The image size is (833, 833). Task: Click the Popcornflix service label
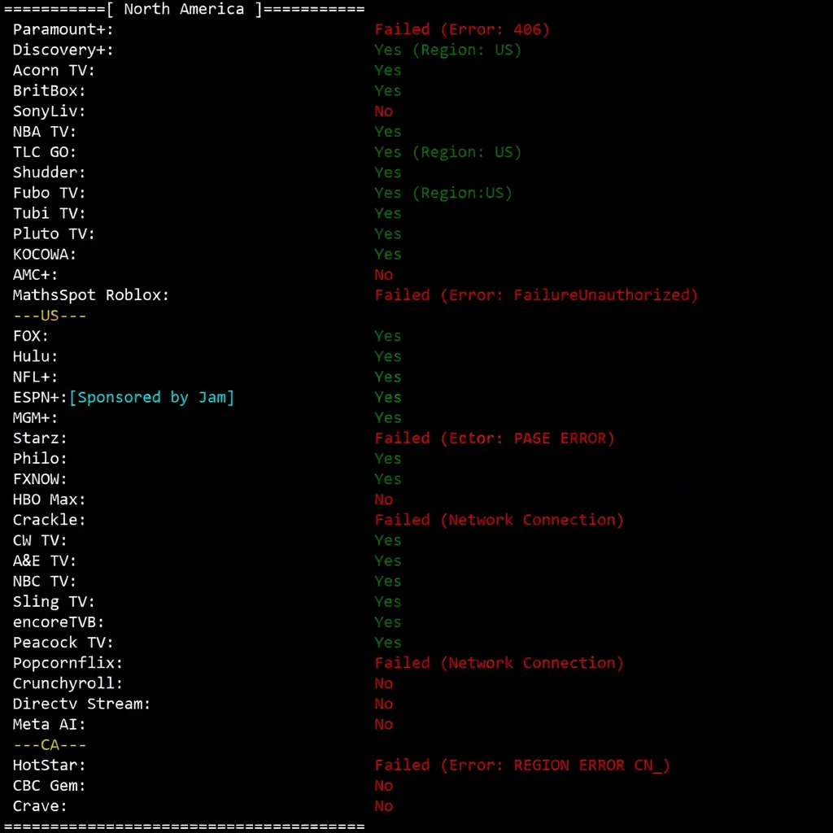pos(68,663)
